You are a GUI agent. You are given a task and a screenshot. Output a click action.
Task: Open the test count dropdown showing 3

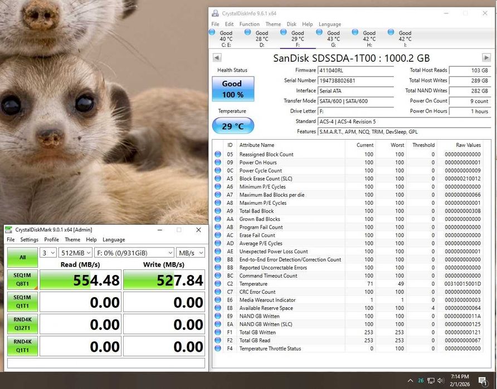pos(48,253)
